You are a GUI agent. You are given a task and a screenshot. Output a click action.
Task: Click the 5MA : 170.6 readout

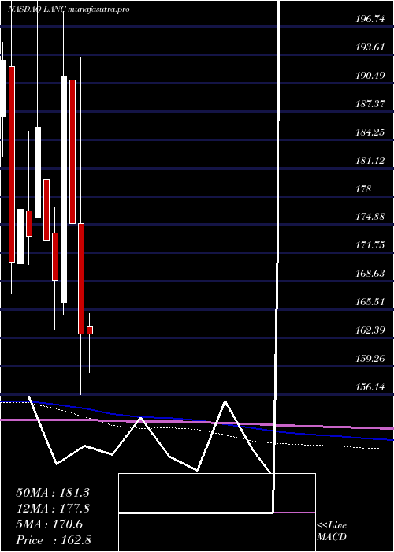(x=50, y=524)
